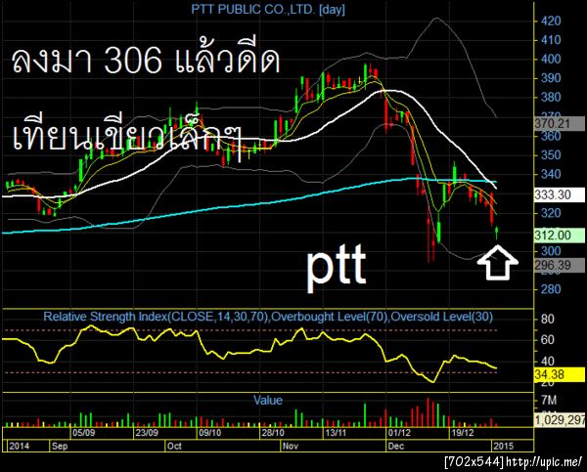The width and height of the screenshot is (587, 472).
Task: Click the 300 price axis label
Action: click(x=551, y=251)
